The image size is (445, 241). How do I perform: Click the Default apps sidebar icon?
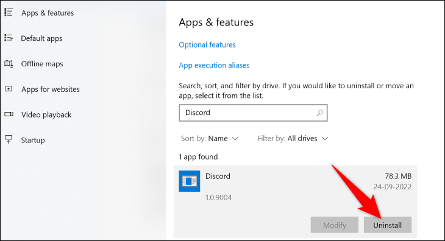tap(9, 38)
